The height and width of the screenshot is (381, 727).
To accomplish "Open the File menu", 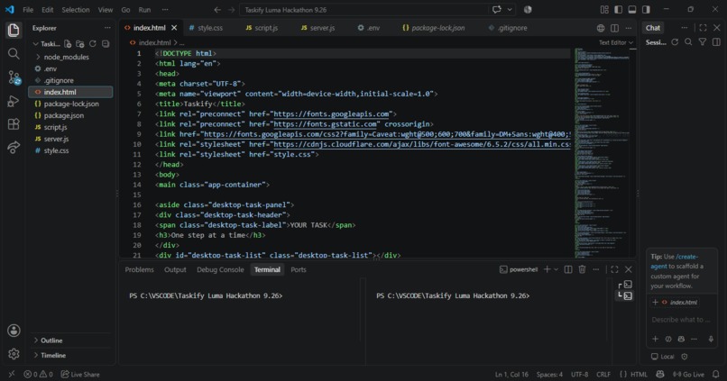I will (28, 10).
